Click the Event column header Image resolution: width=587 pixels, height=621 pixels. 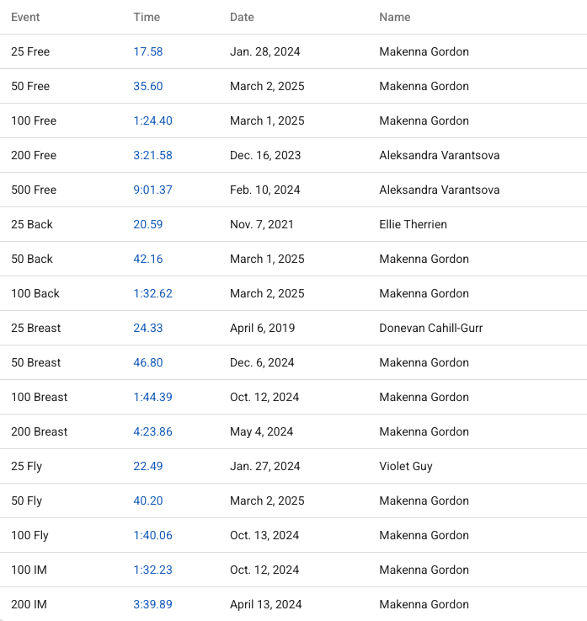pos(25,17)
